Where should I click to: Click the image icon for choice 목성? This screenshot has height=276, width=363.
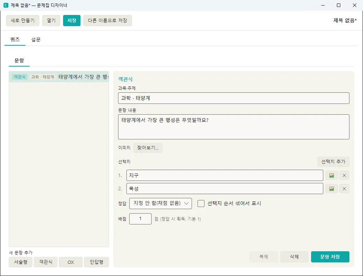(x=332, y=189)
